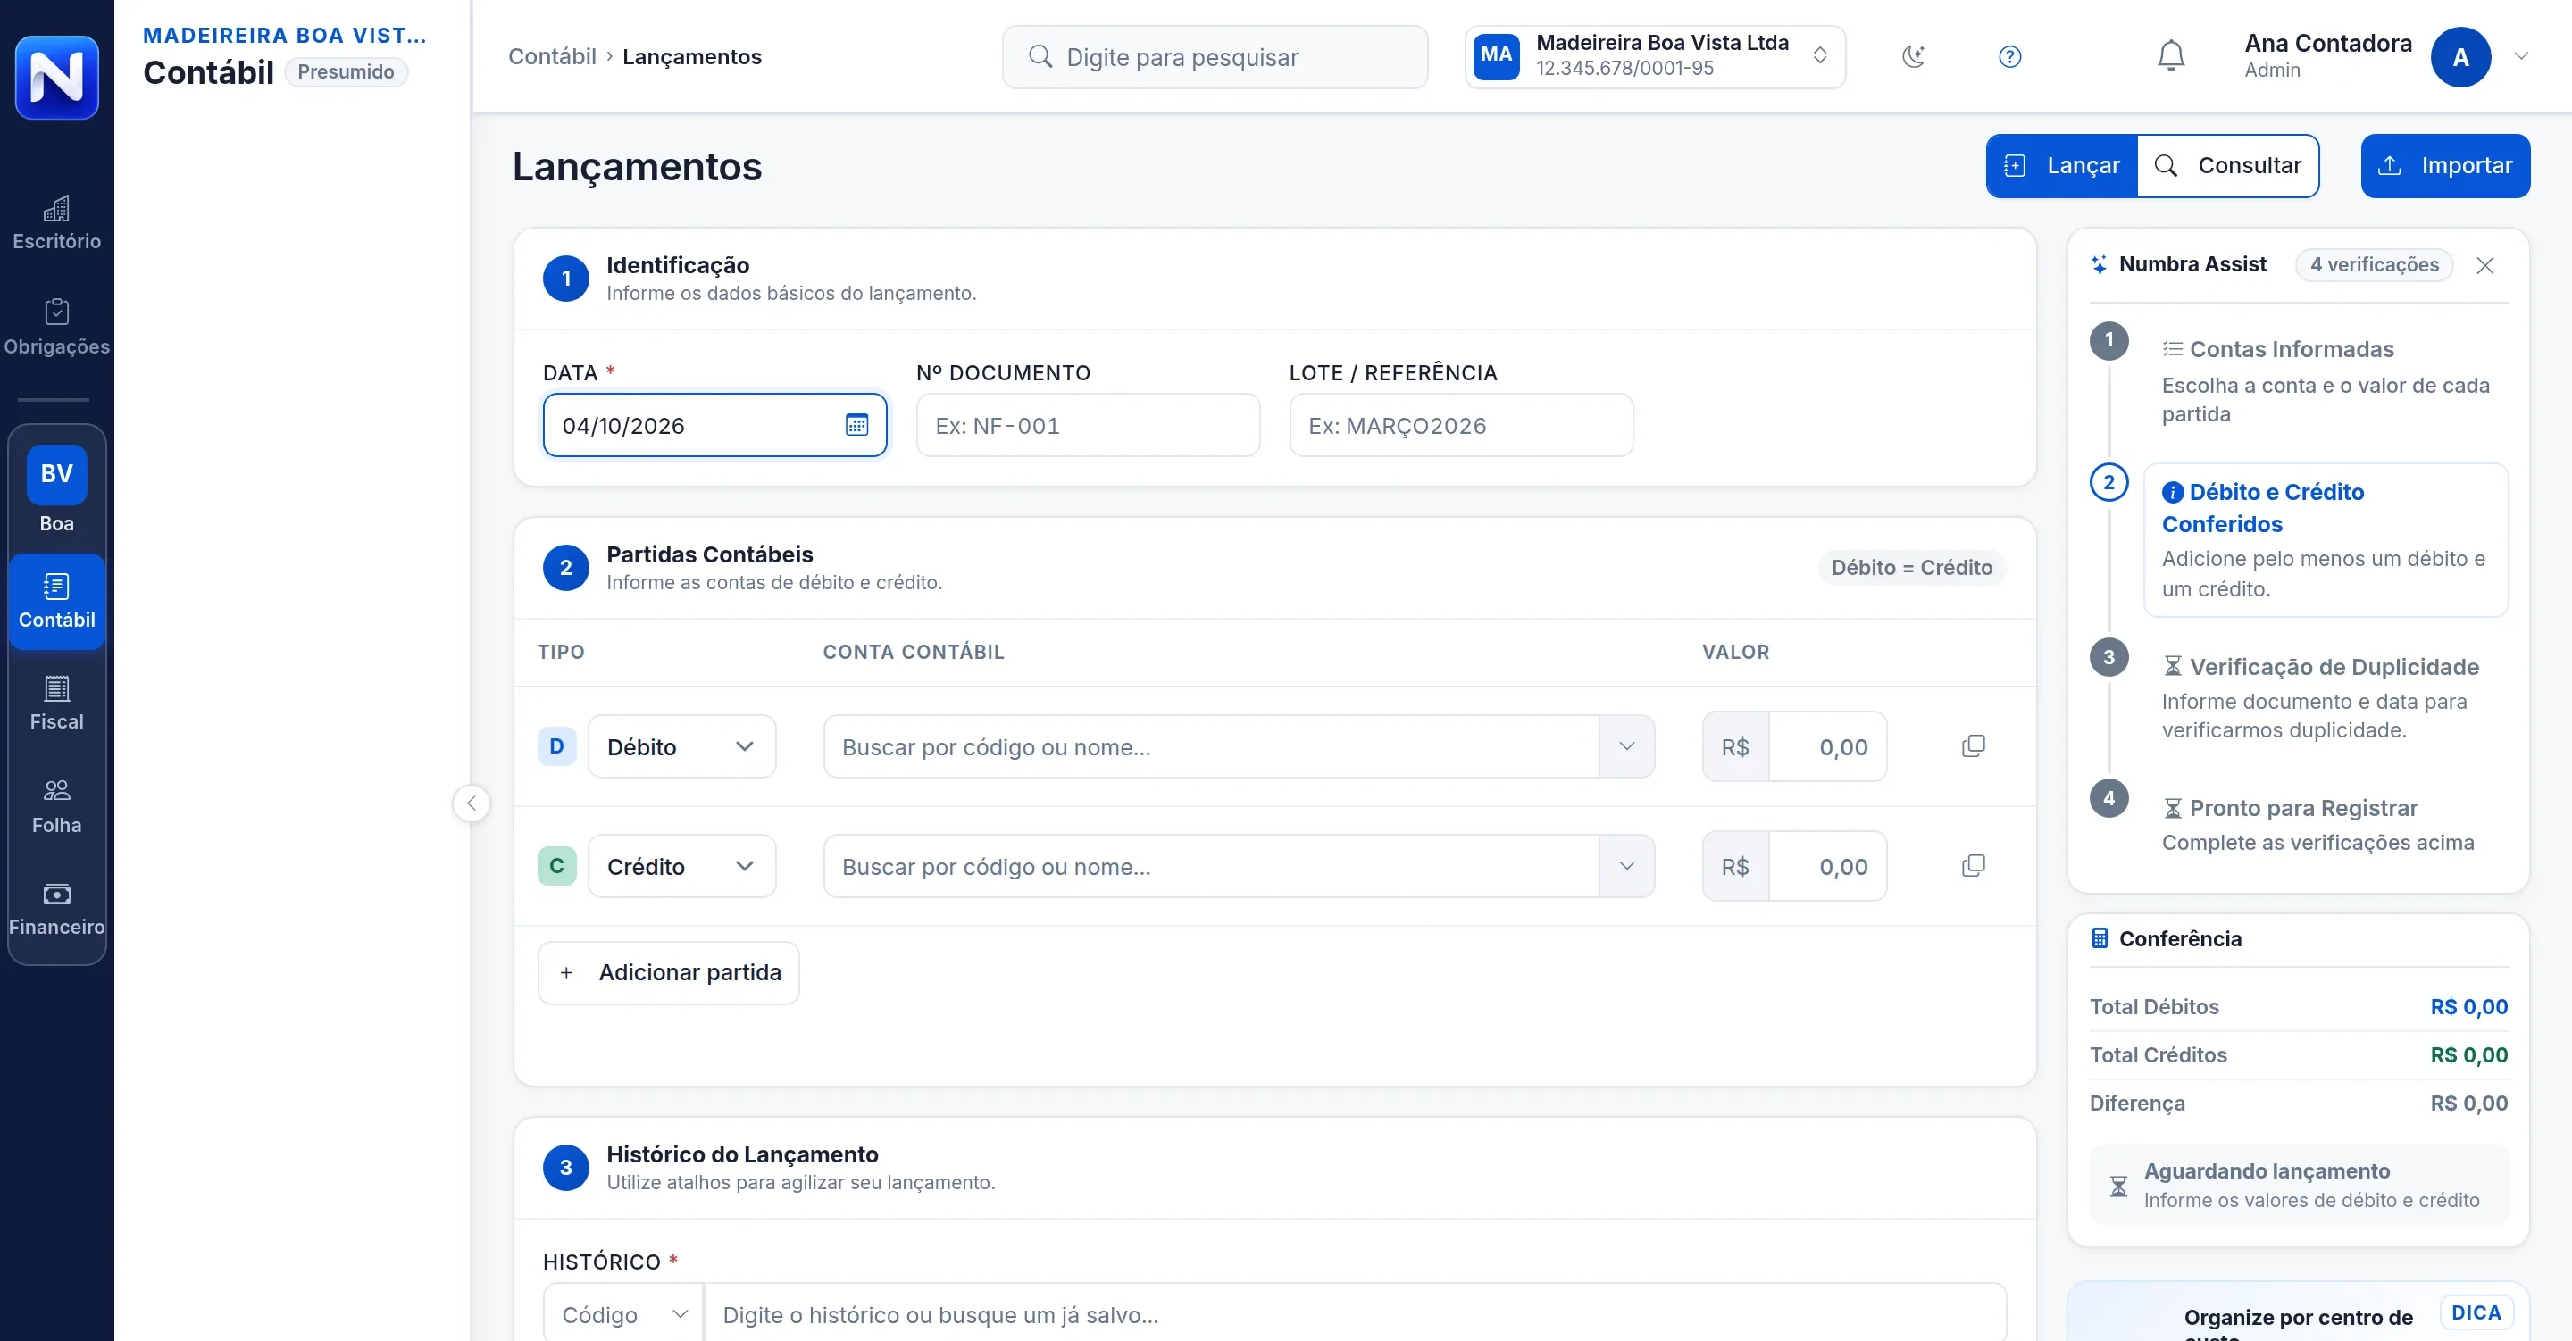
Task: Focus the search field Digite para pesquisar
Action: pyautogui.click(x=1215, y=57)
